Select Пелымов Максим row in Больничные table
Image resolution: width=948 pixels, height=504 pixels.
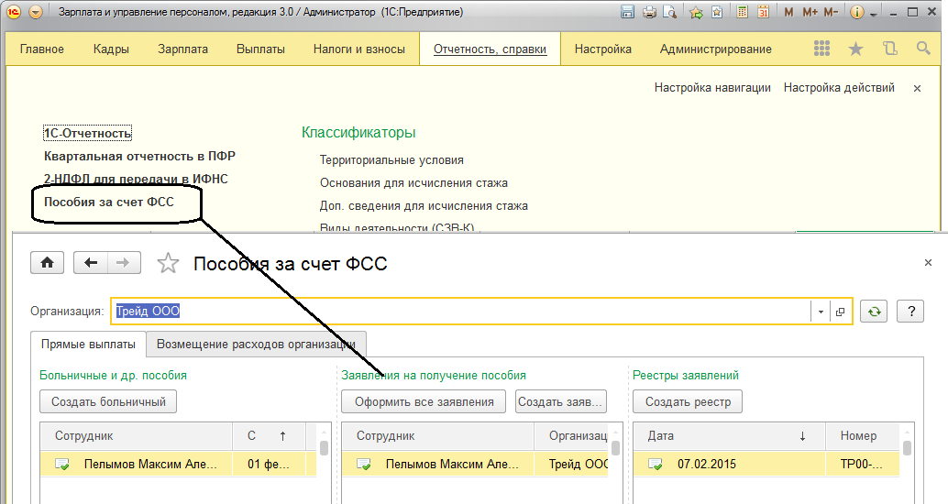(179, 464)
